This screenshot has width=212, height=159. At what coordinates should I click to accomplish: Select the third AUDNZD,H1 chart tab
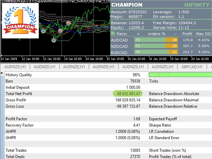74,67
